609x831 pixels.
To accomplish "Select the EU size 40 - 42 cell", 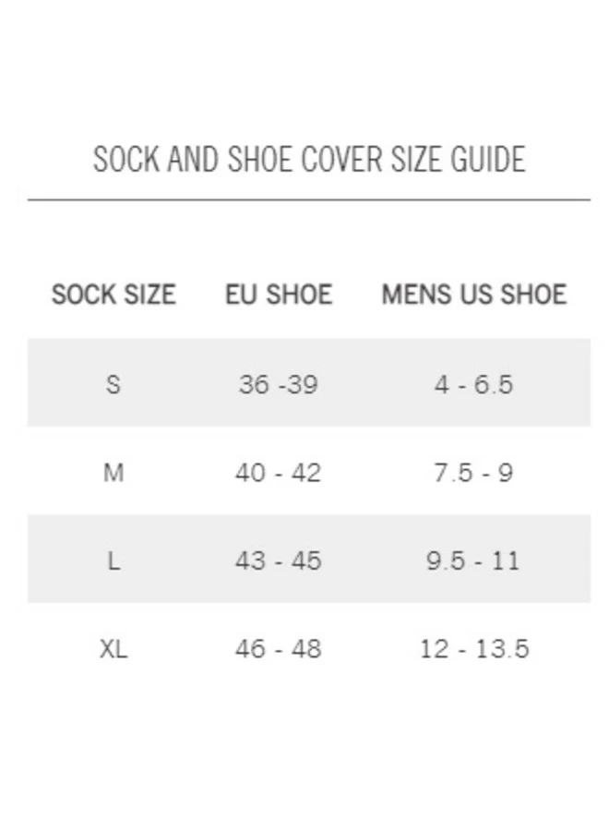I will (278, 473).
